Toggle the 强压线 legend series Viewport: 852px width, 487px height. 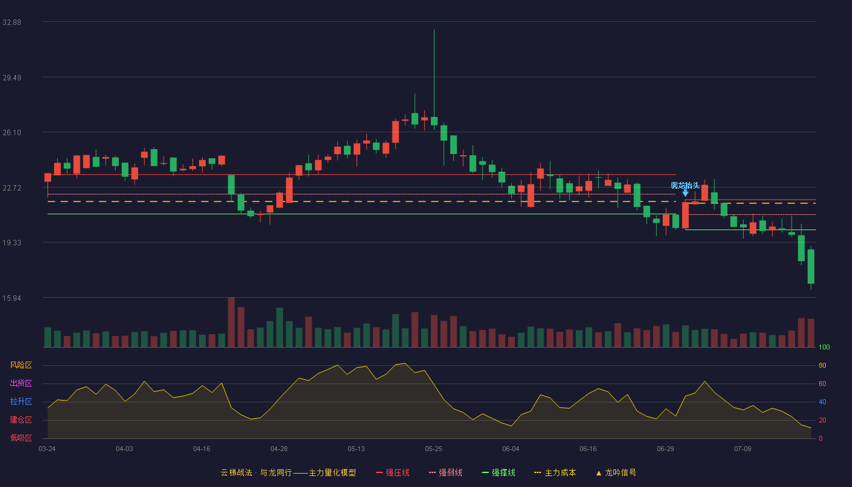[x=393, y=472]
